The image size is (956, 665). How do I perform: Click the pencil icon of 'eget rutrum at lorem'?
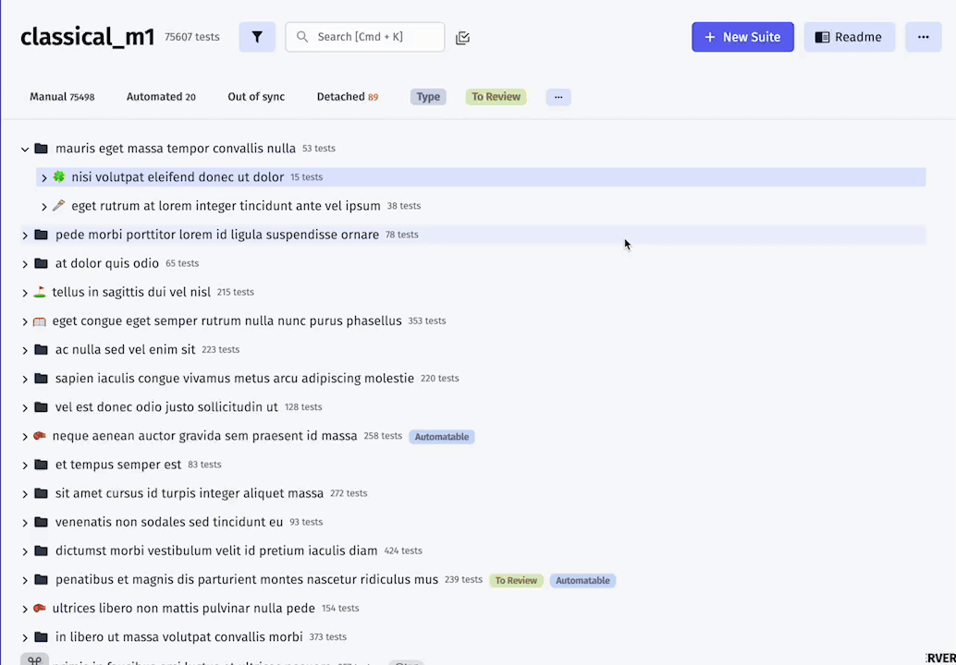(x=58, y=206)
